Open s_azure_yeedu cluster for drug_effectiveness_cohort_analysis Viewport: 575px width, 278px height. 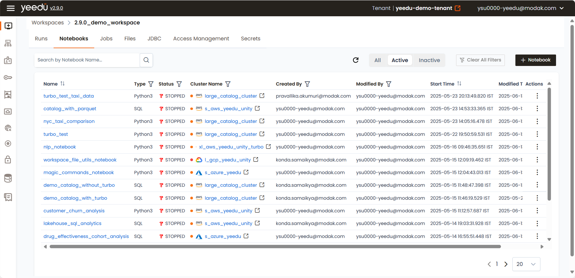pos(223,236)
